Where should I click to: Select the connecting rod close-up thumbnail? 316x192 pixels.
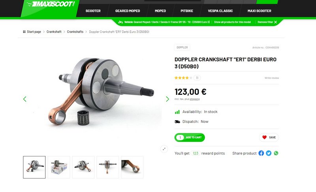click(x=132, y=167)
